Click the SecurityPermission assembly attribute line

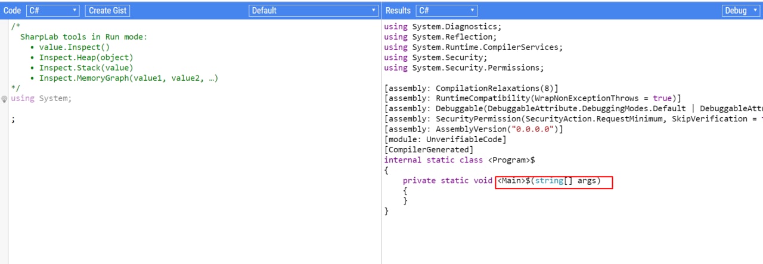click(573, 119)
